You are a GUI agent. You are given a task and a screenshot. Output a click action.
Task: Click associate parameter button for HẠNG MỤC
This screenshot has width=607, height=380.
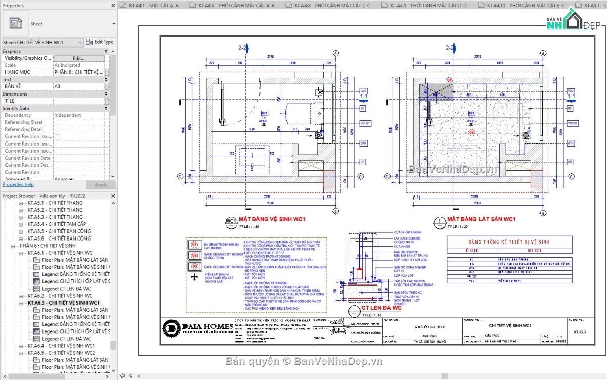pos(107,72)
